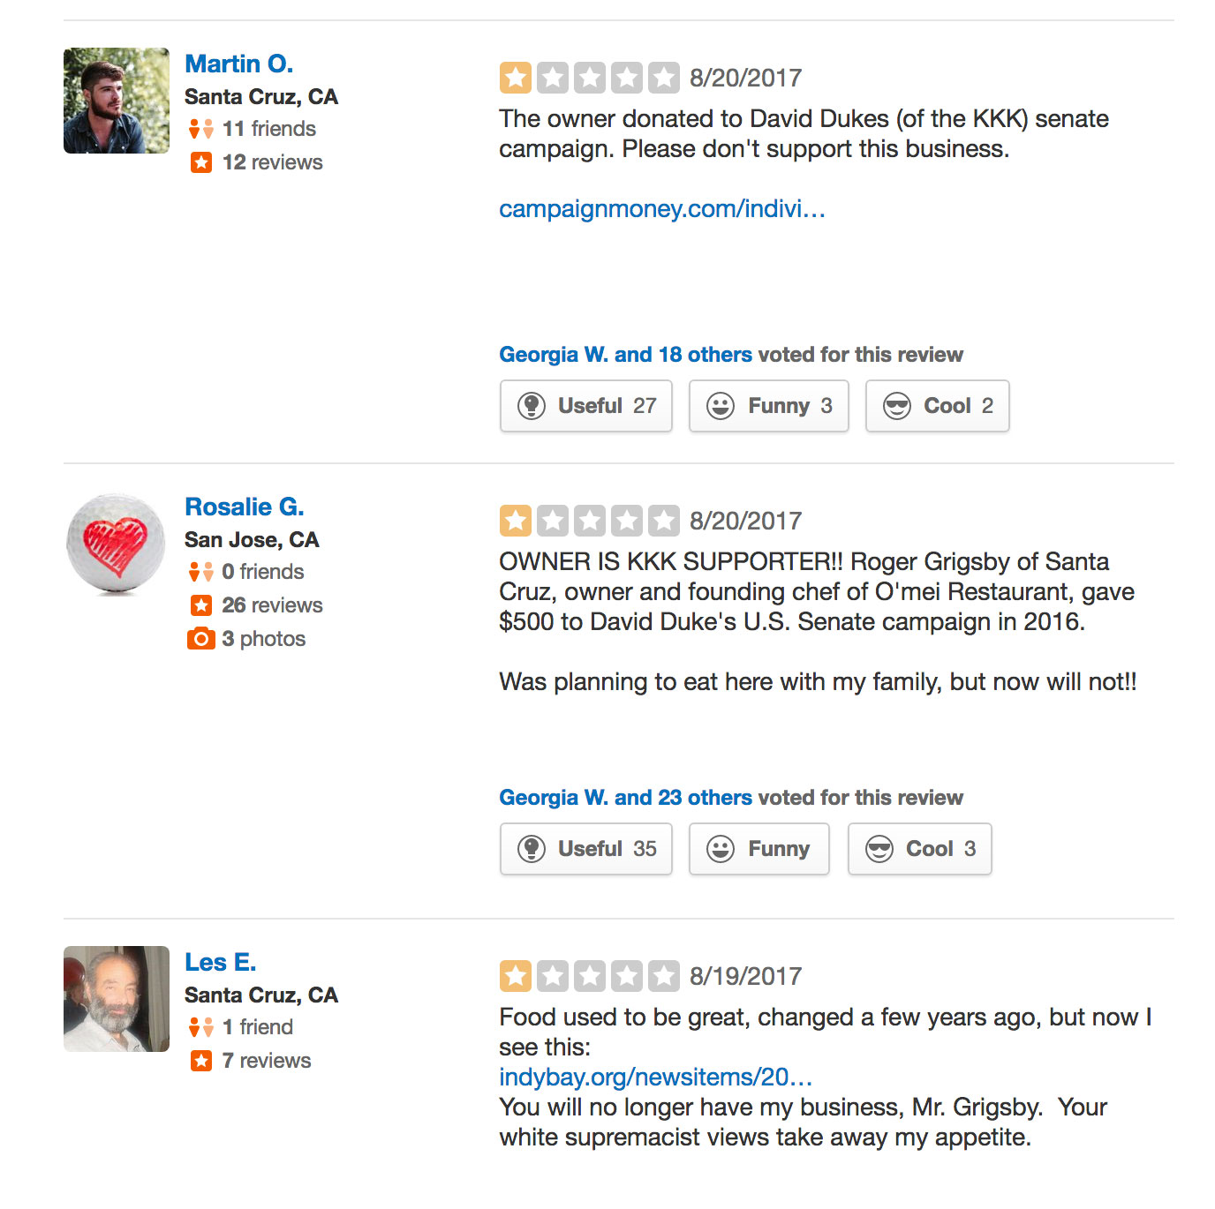1215x1209 pixels.
Task: Vote Useful on Martin O.'s review
Action: tap(585, 406)
